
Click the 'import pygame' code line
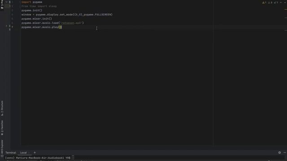pyautogui.click(x=32, y=2)
